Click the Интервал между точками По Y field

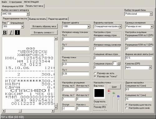click(76, 48)
